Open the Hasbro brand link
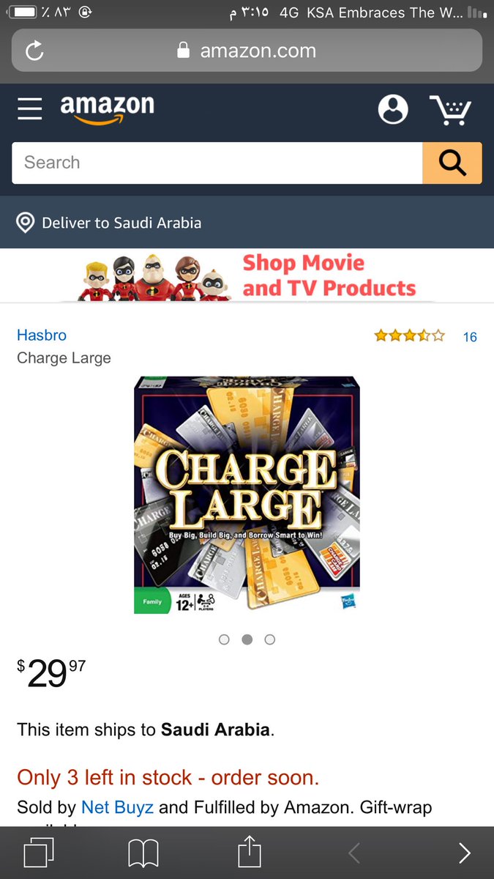This screenshot has width=494, height=879. coord(42,335)
